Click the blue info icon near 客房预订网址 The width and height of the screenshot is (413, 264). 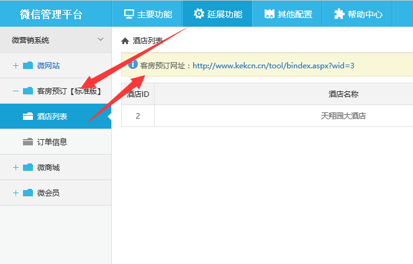(132, 65)
